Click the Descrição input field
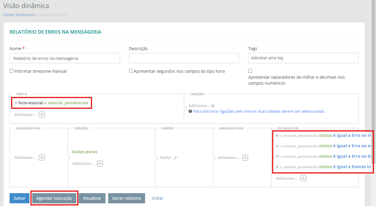 (x=184, y=58)
